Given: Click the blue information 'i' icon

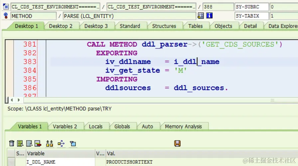Looking at the screenshot, I should point(209,16).
